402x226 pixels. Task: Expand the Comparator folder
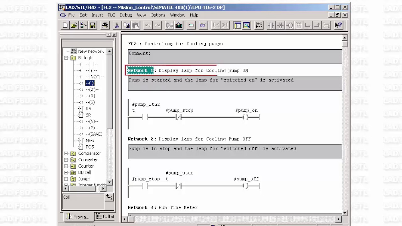point(66,153)
